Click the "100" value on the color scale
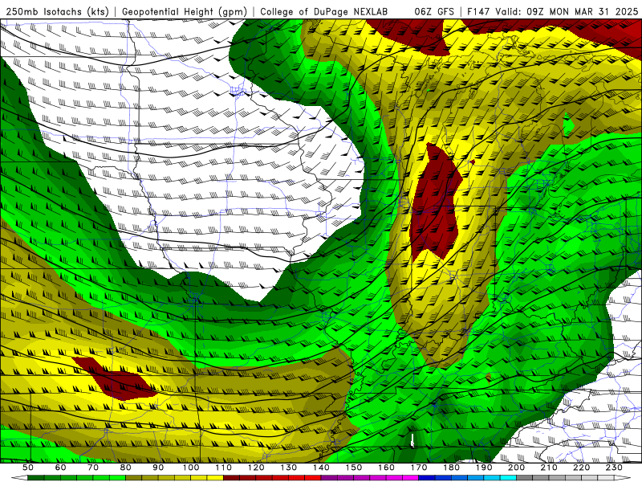The image size is (642, 482). tap(191, 468)
